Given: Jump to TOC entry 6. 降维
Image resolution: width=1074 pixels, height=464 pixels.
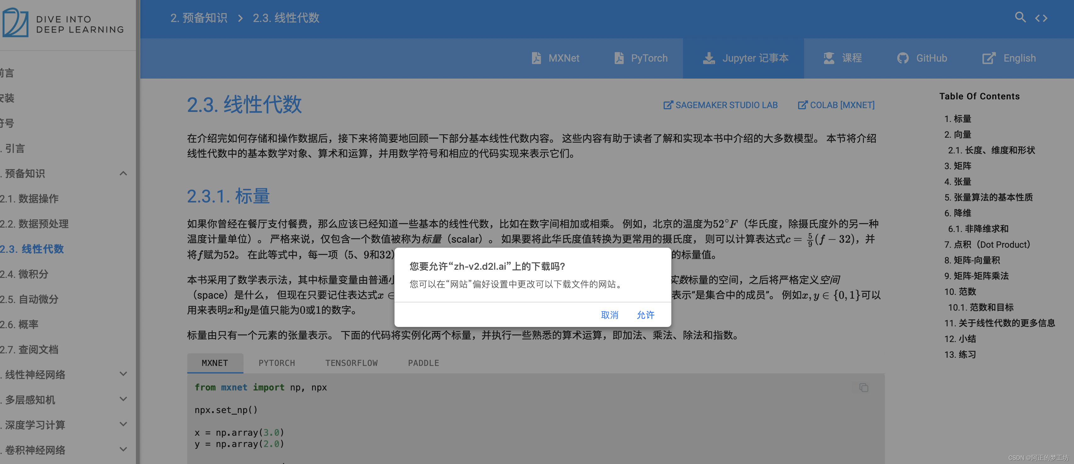Looking at the screenshot, I should click(958, 213).
